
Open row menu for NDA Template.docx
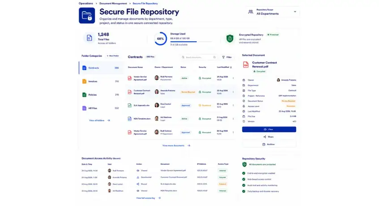click(x=233, y=119)
